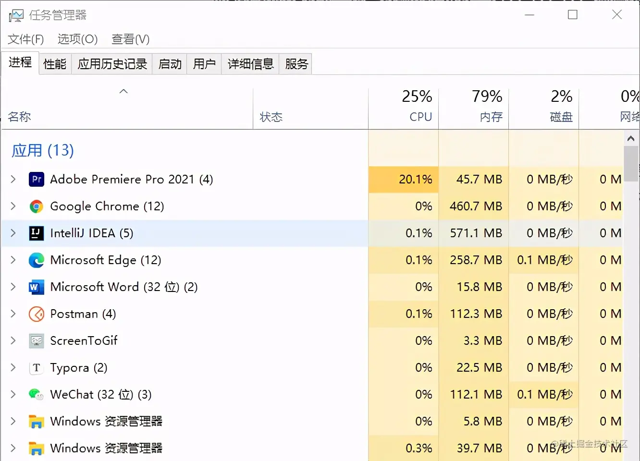Screen dimensions: 640x461
Task: Expand the Adobe Premiere Pro 2021 process group
Action: click(13, 179)
